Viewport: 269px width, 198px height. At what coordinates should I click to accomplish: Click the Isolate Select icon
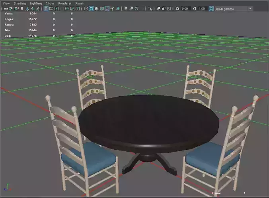[x=150, y=9]
